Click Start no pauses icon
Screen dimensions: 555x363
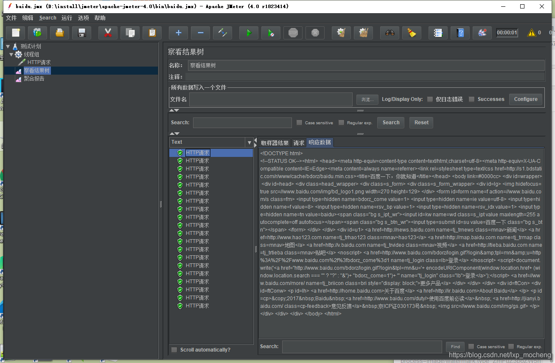click(271, 33)
